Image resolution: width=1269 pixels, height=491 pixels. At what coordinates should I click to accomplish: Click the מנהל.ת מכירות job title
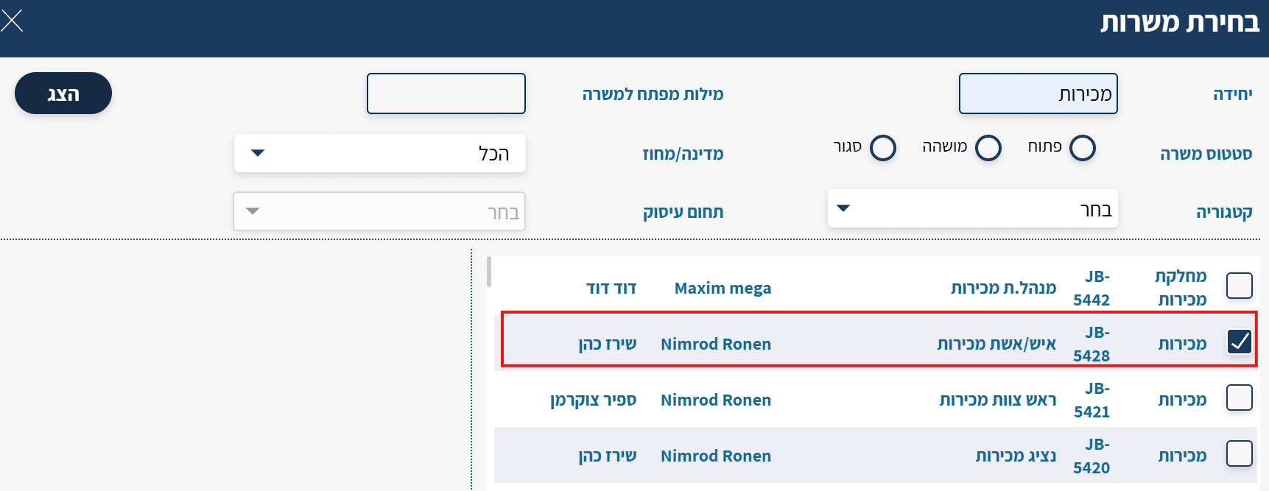[x=1003, y=289]
